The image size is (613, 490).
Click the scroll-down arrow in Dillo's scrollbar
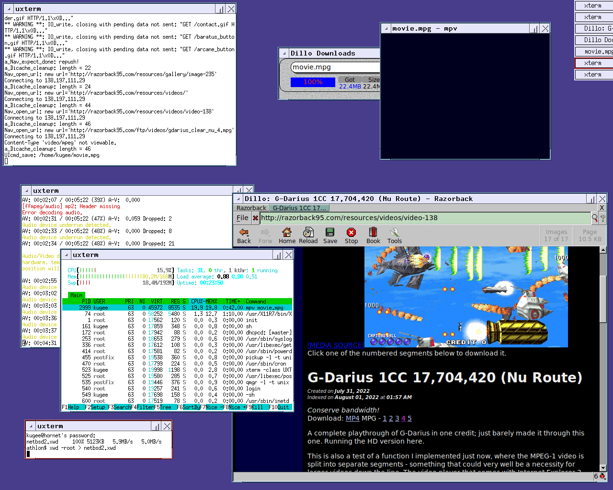(603, 468)
